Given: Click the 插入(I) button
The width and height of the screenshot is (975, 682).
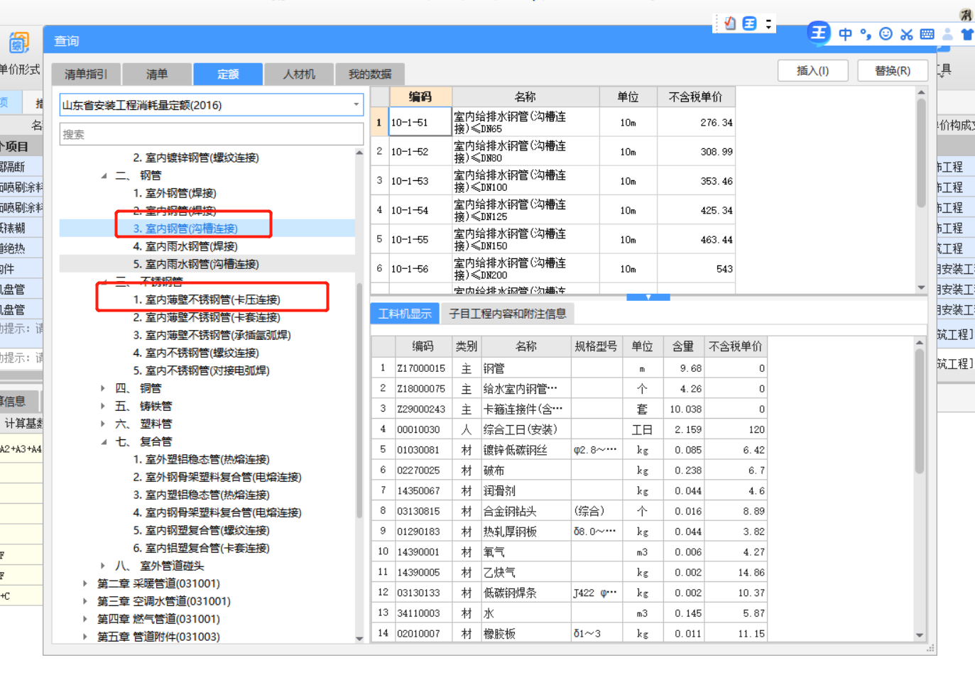Looking at the screenshot, I should [x=813, y=70].
